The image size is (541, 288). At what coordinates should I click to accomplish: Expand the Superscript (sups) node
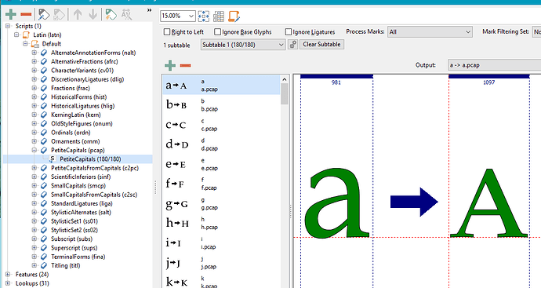point(34,248)
